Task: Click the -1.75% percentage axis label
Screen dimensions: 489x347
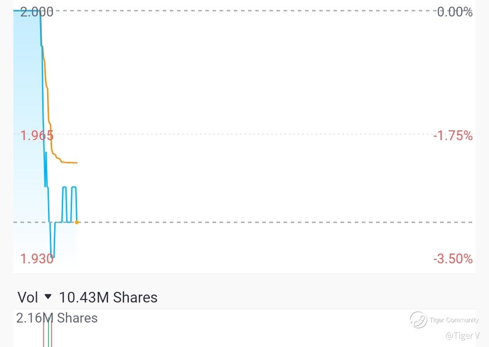Action: coord(453,136)
